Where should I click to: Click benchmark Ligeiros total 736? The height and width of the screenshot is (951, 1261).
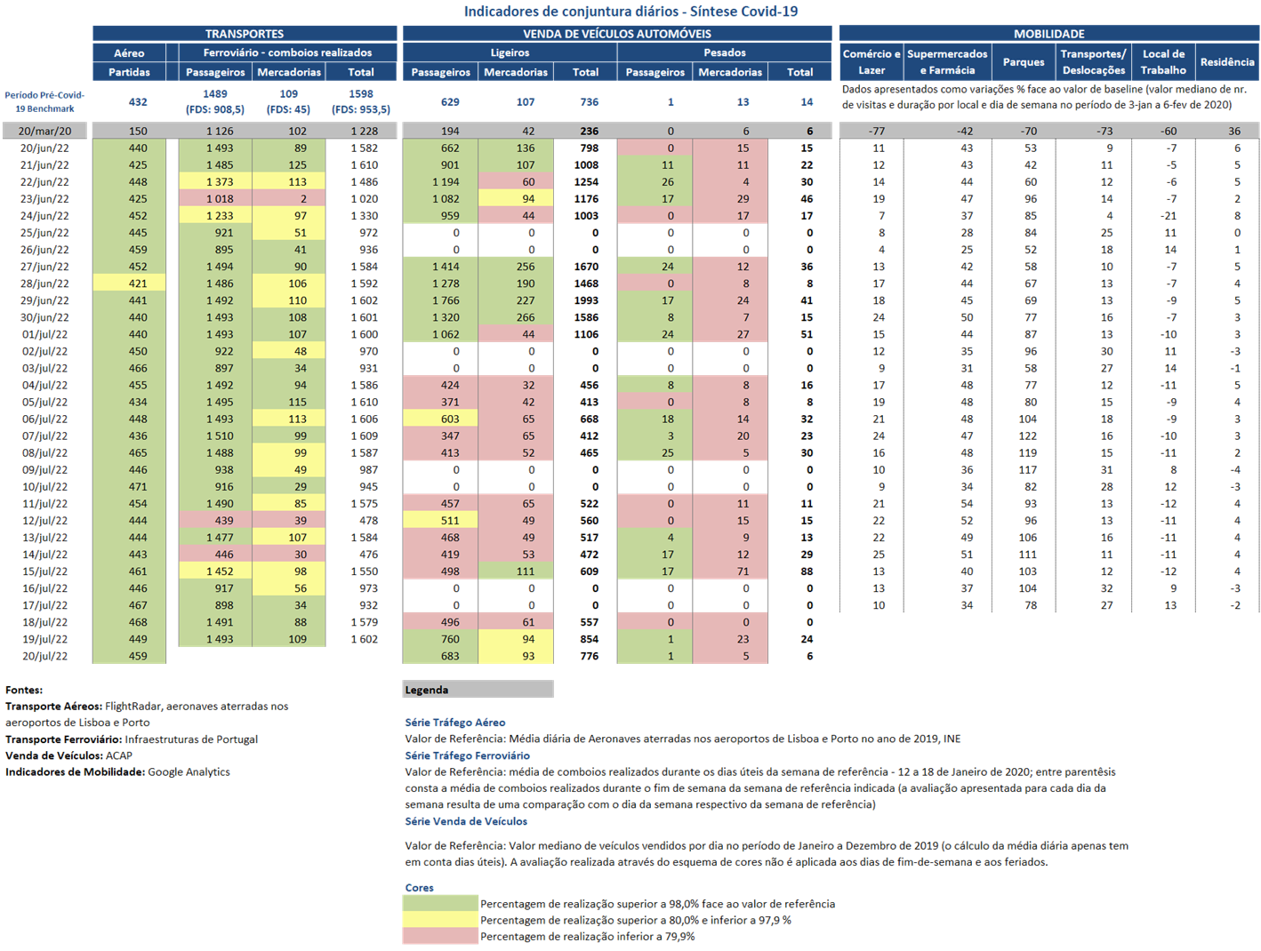pos(589,101)
